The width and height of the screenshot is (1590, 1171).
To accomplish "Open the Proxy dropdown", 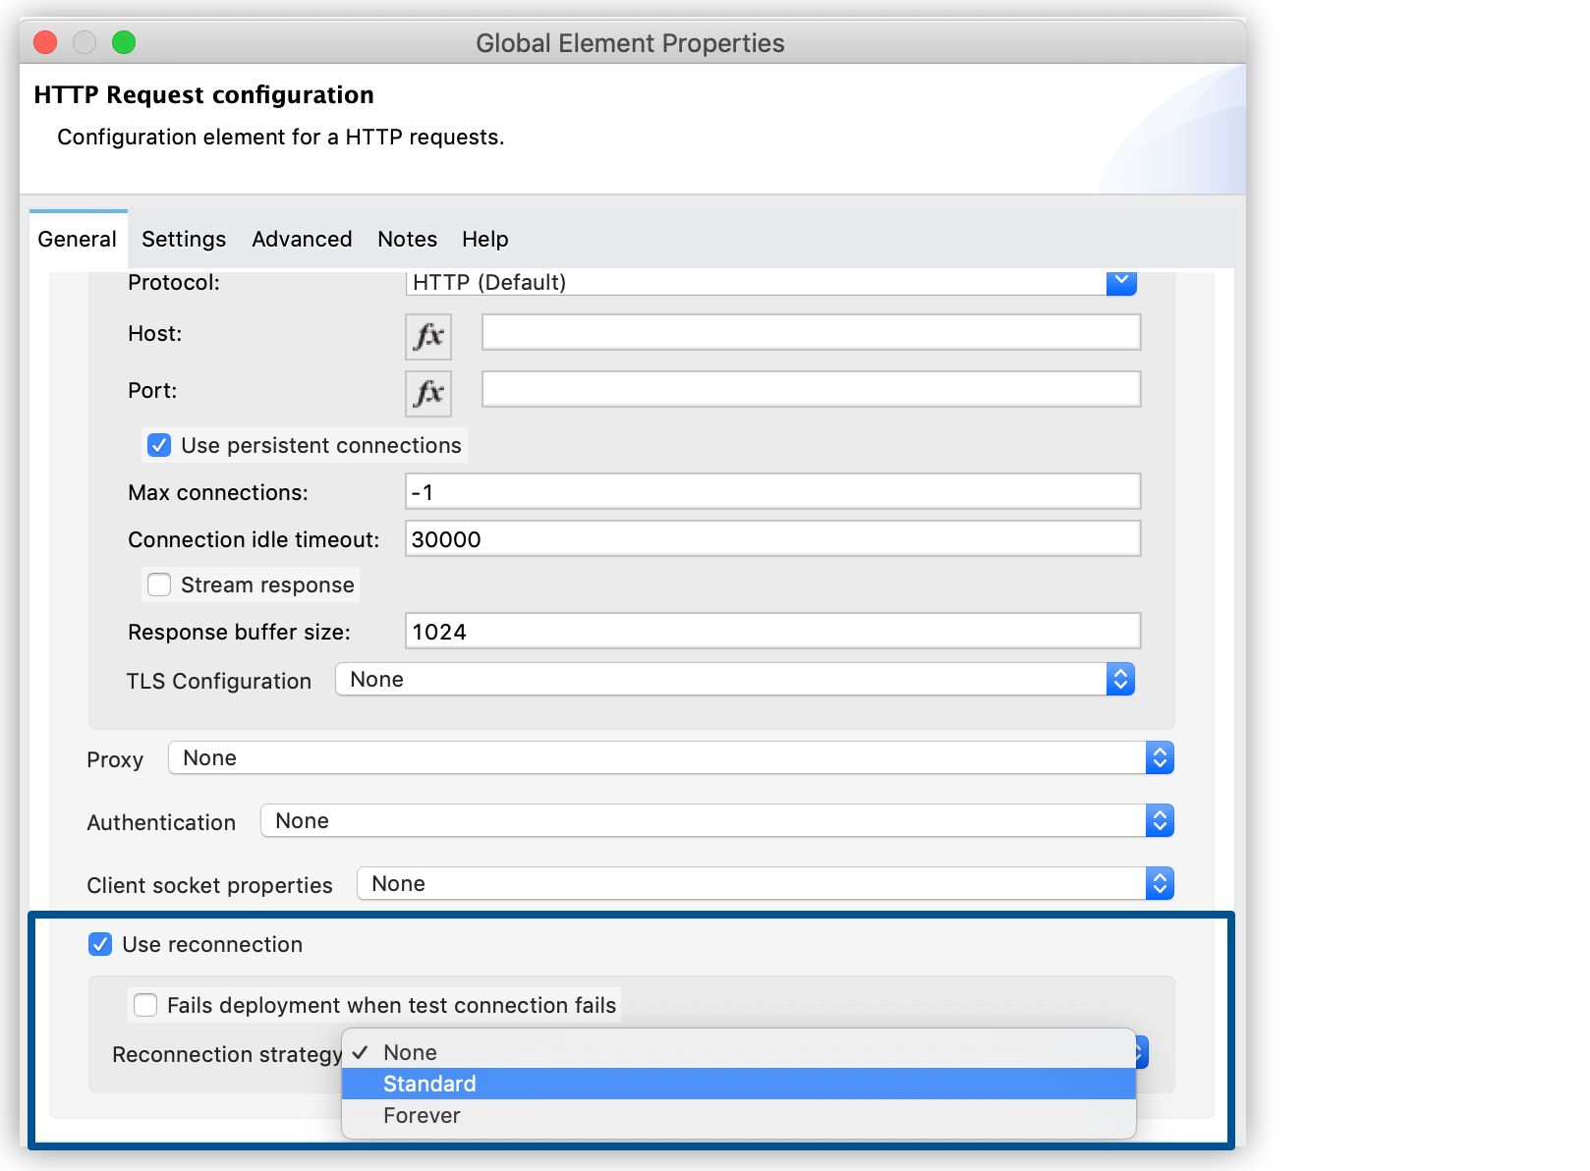I will click(1159, 757).
